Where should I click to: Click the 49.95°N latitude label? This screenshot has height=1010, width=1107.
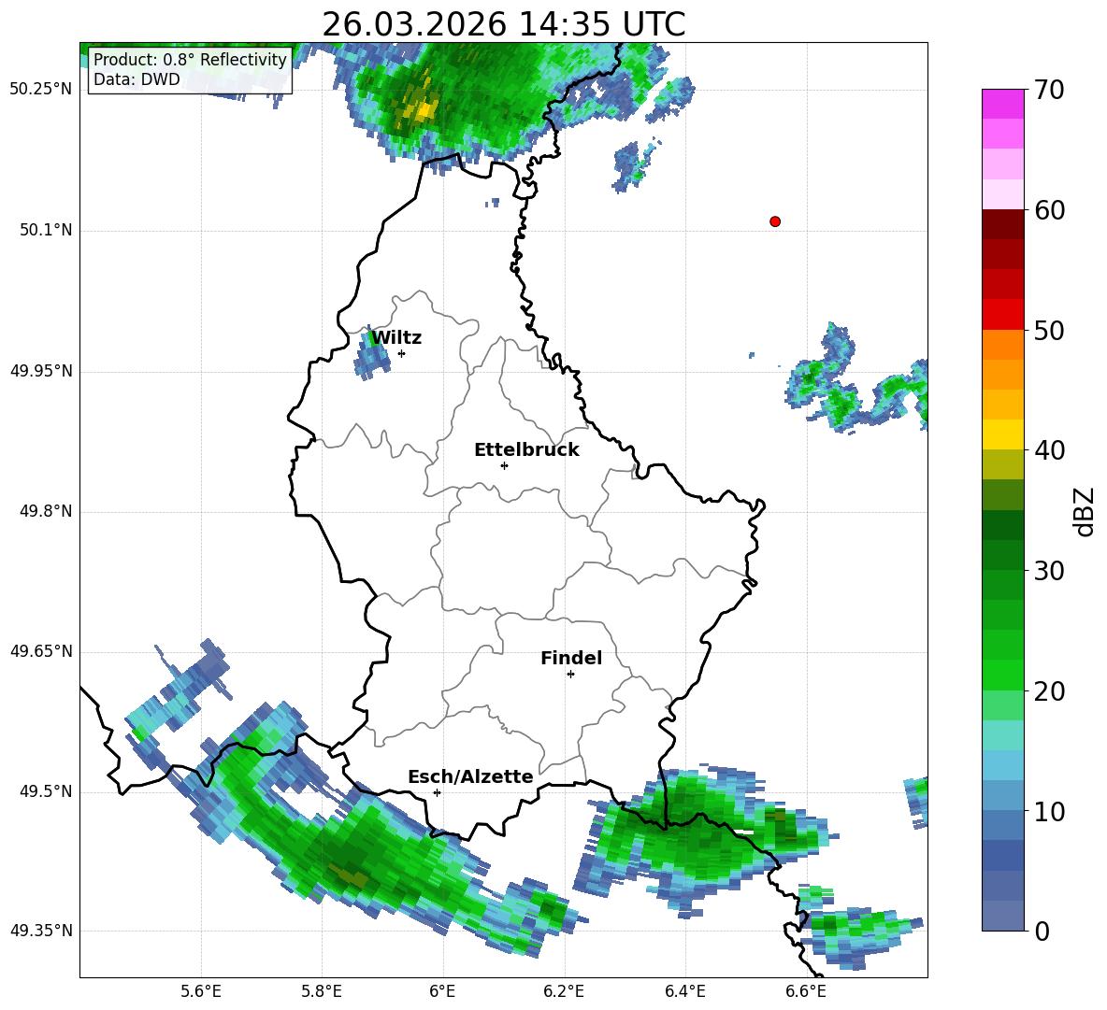[41, 371]
